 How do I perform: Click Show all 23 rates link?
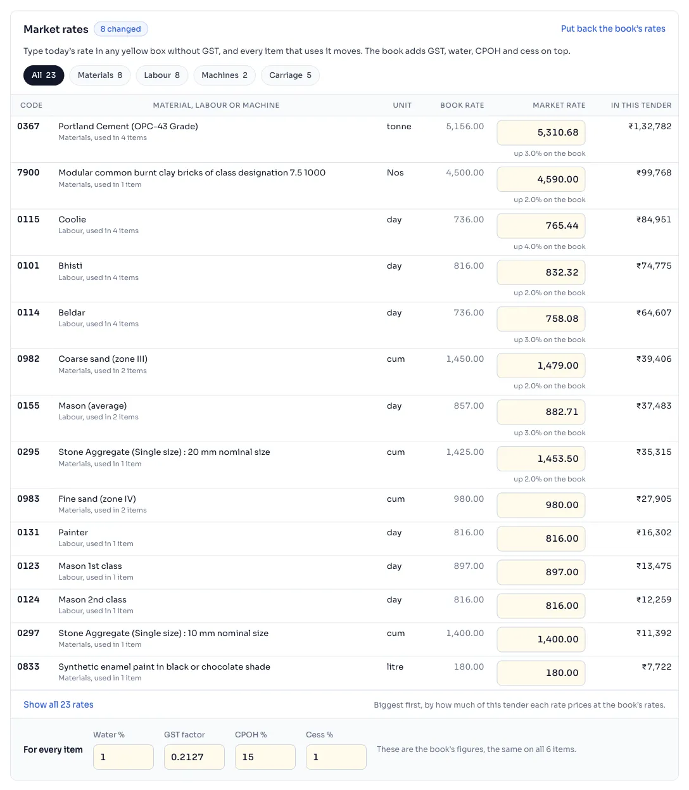pos(58,704)
